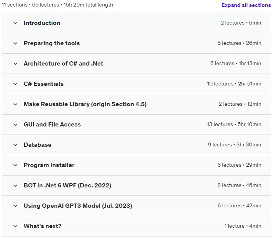The image size is (273, 238).
Task: Select the Introduction section title
Action: pyautogui.click(x=42, y=23)
